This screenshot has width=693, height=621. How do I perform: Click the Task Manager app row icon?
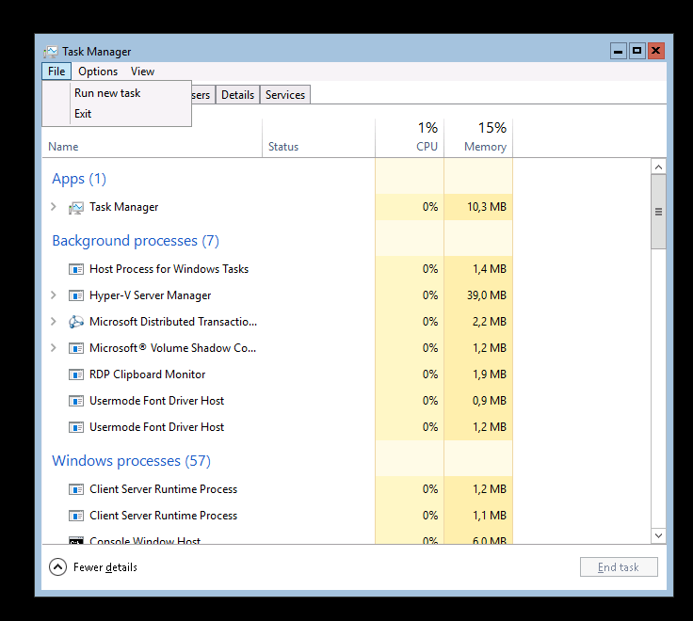click(76, 207)
